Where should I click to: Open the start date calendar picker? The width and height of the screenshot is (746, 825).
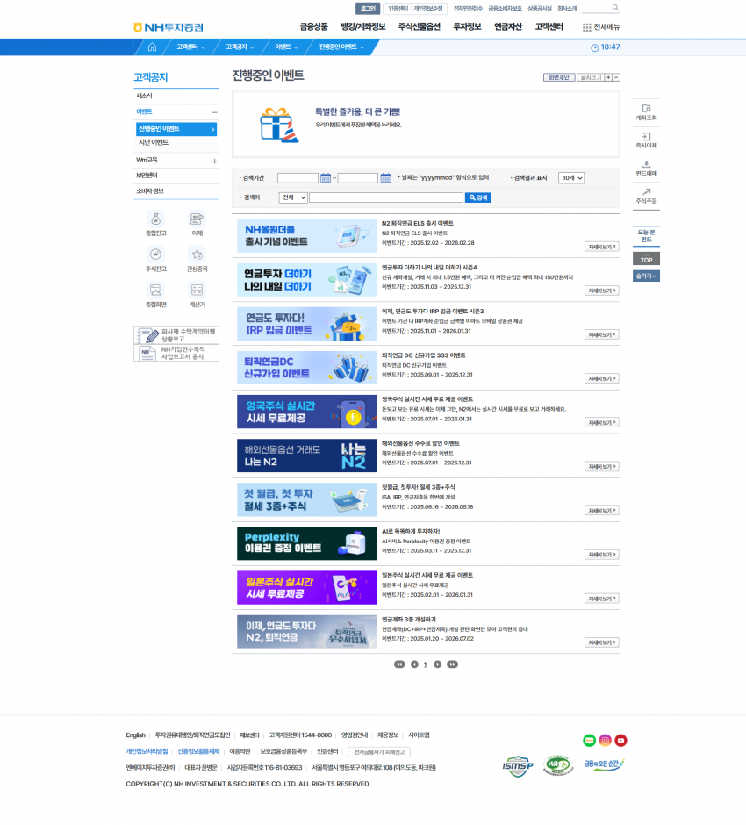325,178
